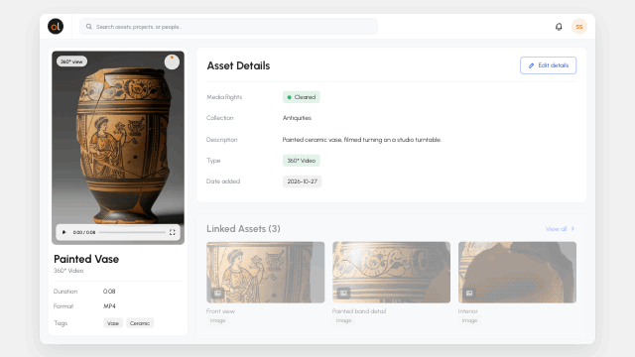Open the SS user avatar menu
The height and width of the screenshot is (357, 635).
pos(579,27)
